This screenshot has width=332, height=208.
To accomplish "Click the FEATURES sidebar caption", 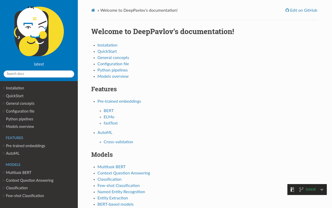I will [15, 138].
